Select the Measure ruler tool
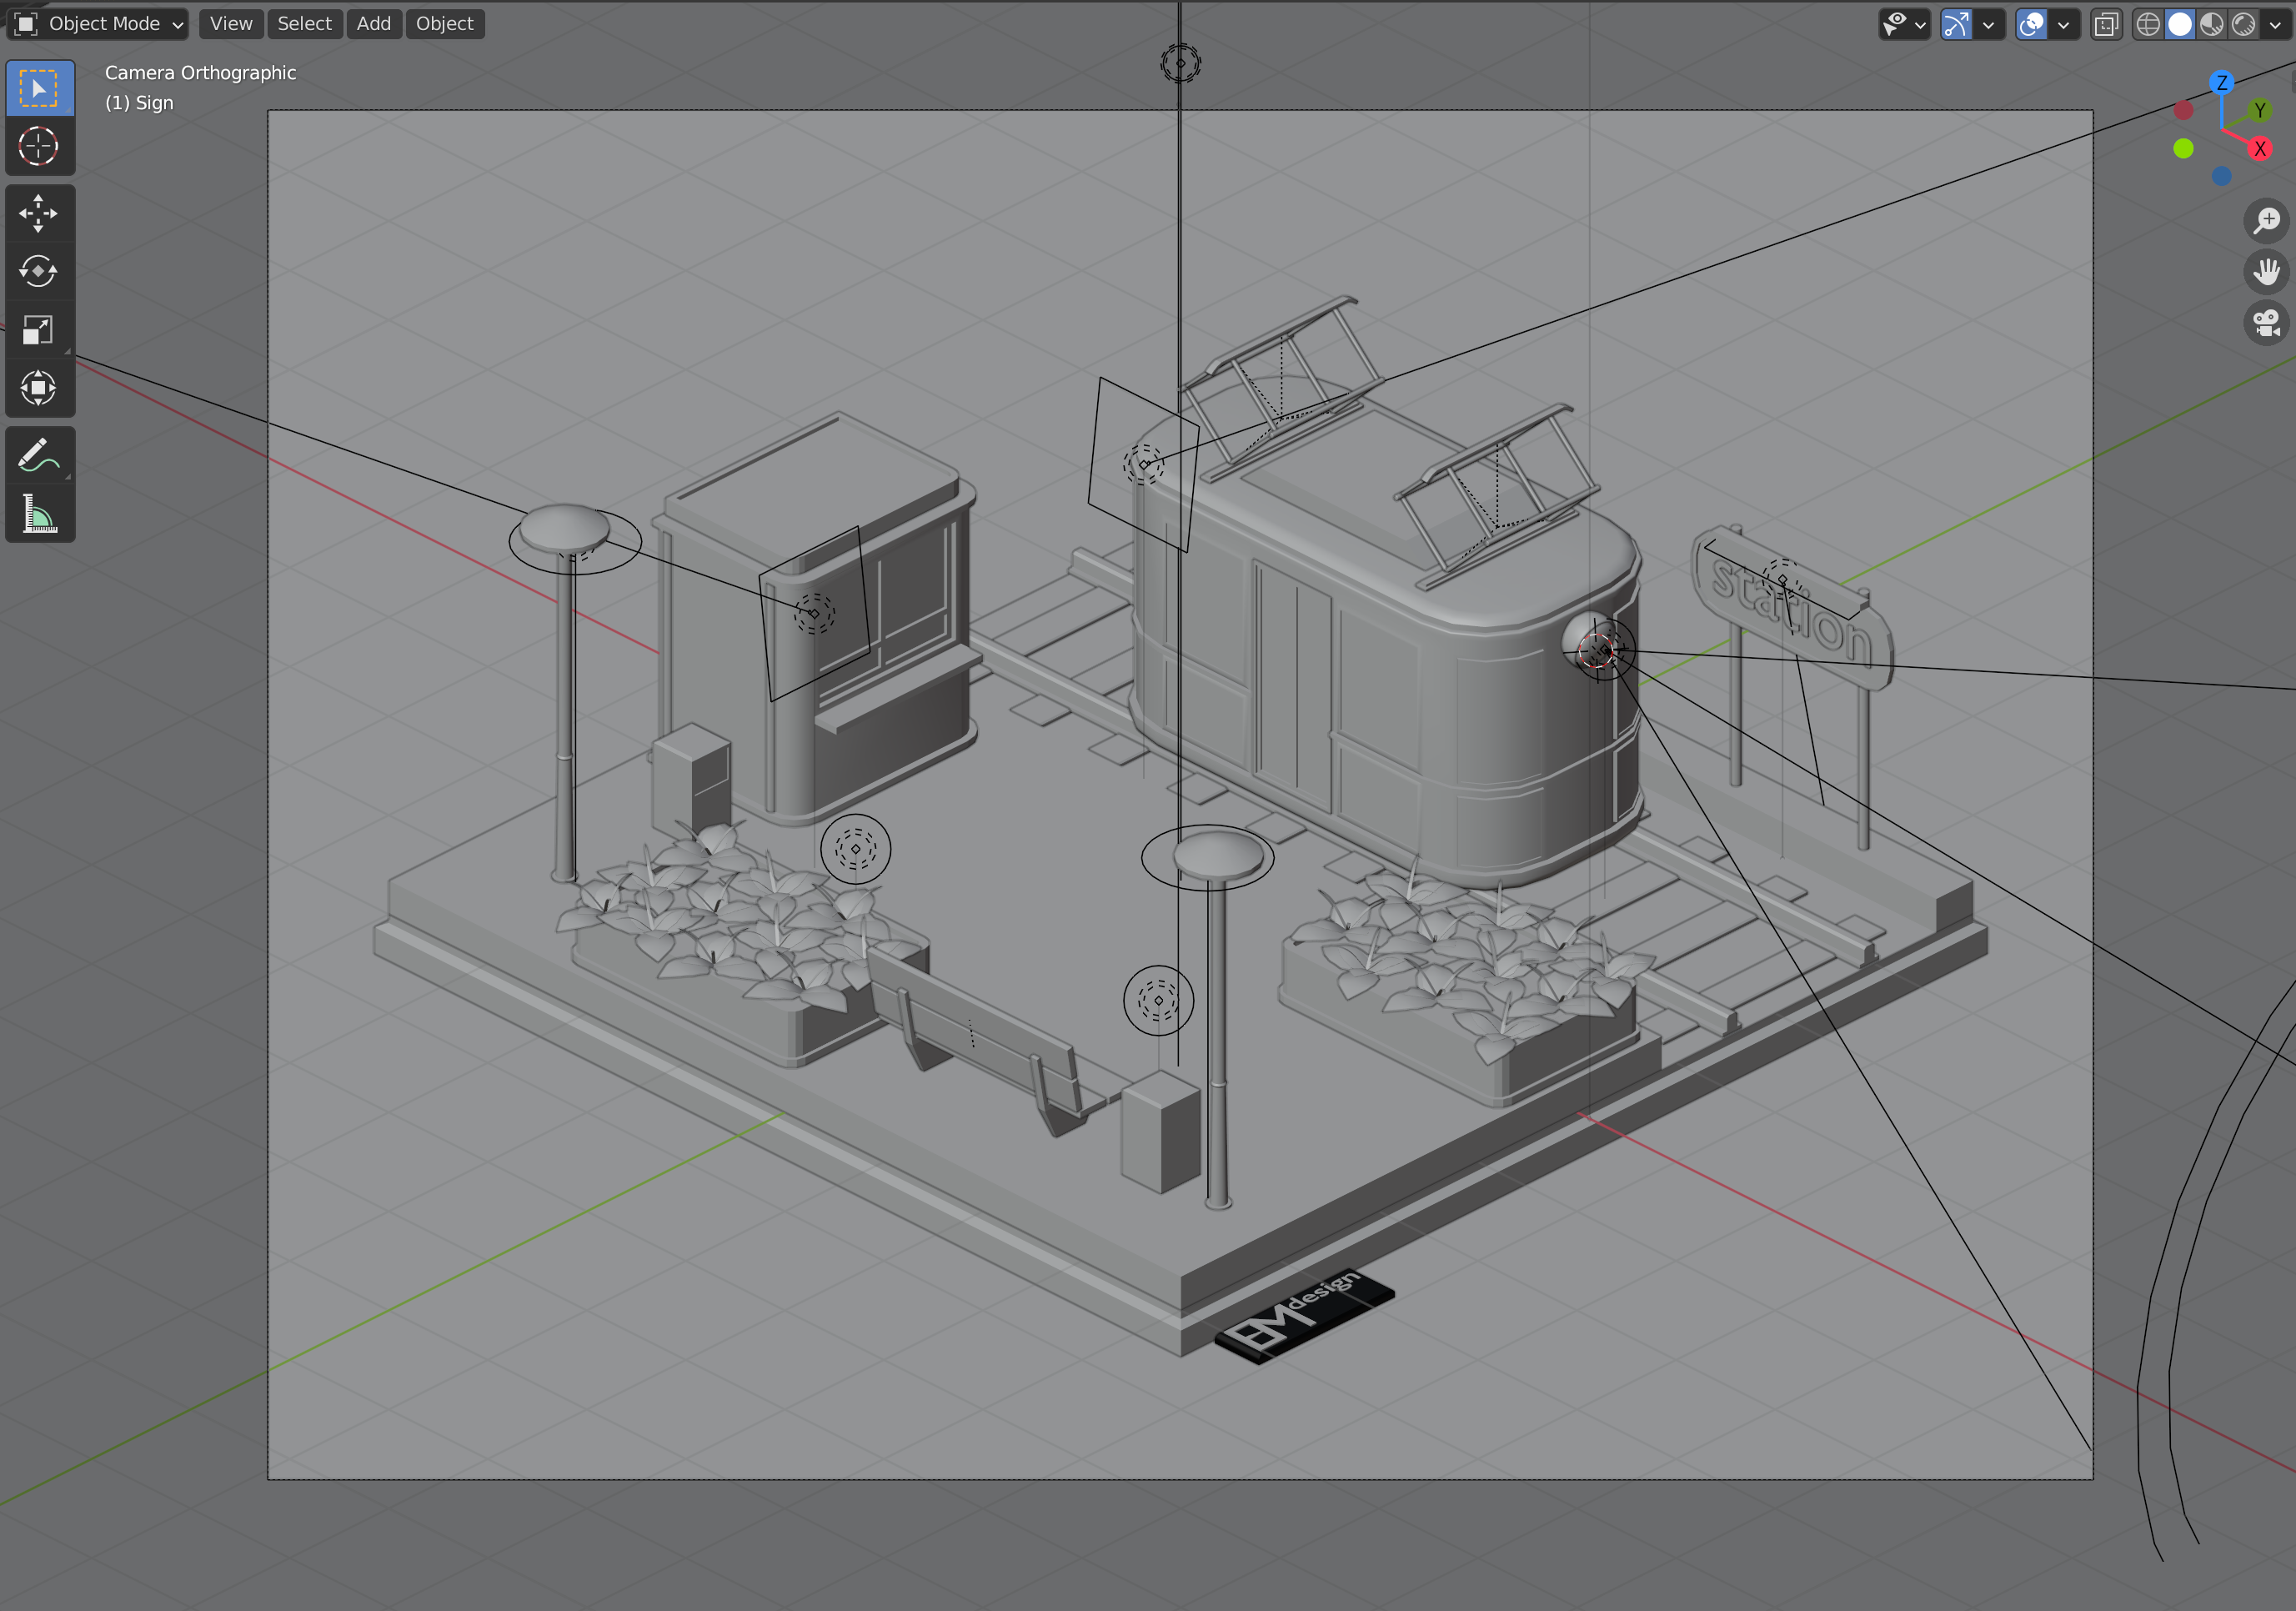Image resolution: width=2296 pixels, height=1611 pixels. (39, 513)
